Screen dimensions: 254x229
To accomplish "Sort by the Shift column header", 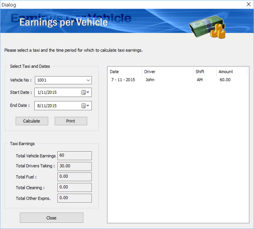I will point(205,72).
